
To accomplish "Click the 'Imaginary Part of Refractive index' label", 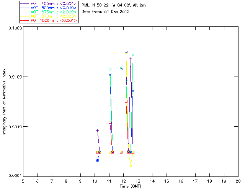I will 4,101.
